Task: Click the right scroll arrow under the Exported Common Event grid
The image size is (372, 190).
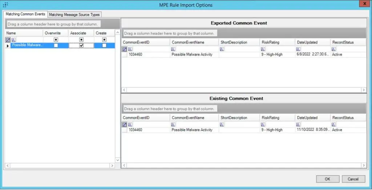Action: (363, 90)
